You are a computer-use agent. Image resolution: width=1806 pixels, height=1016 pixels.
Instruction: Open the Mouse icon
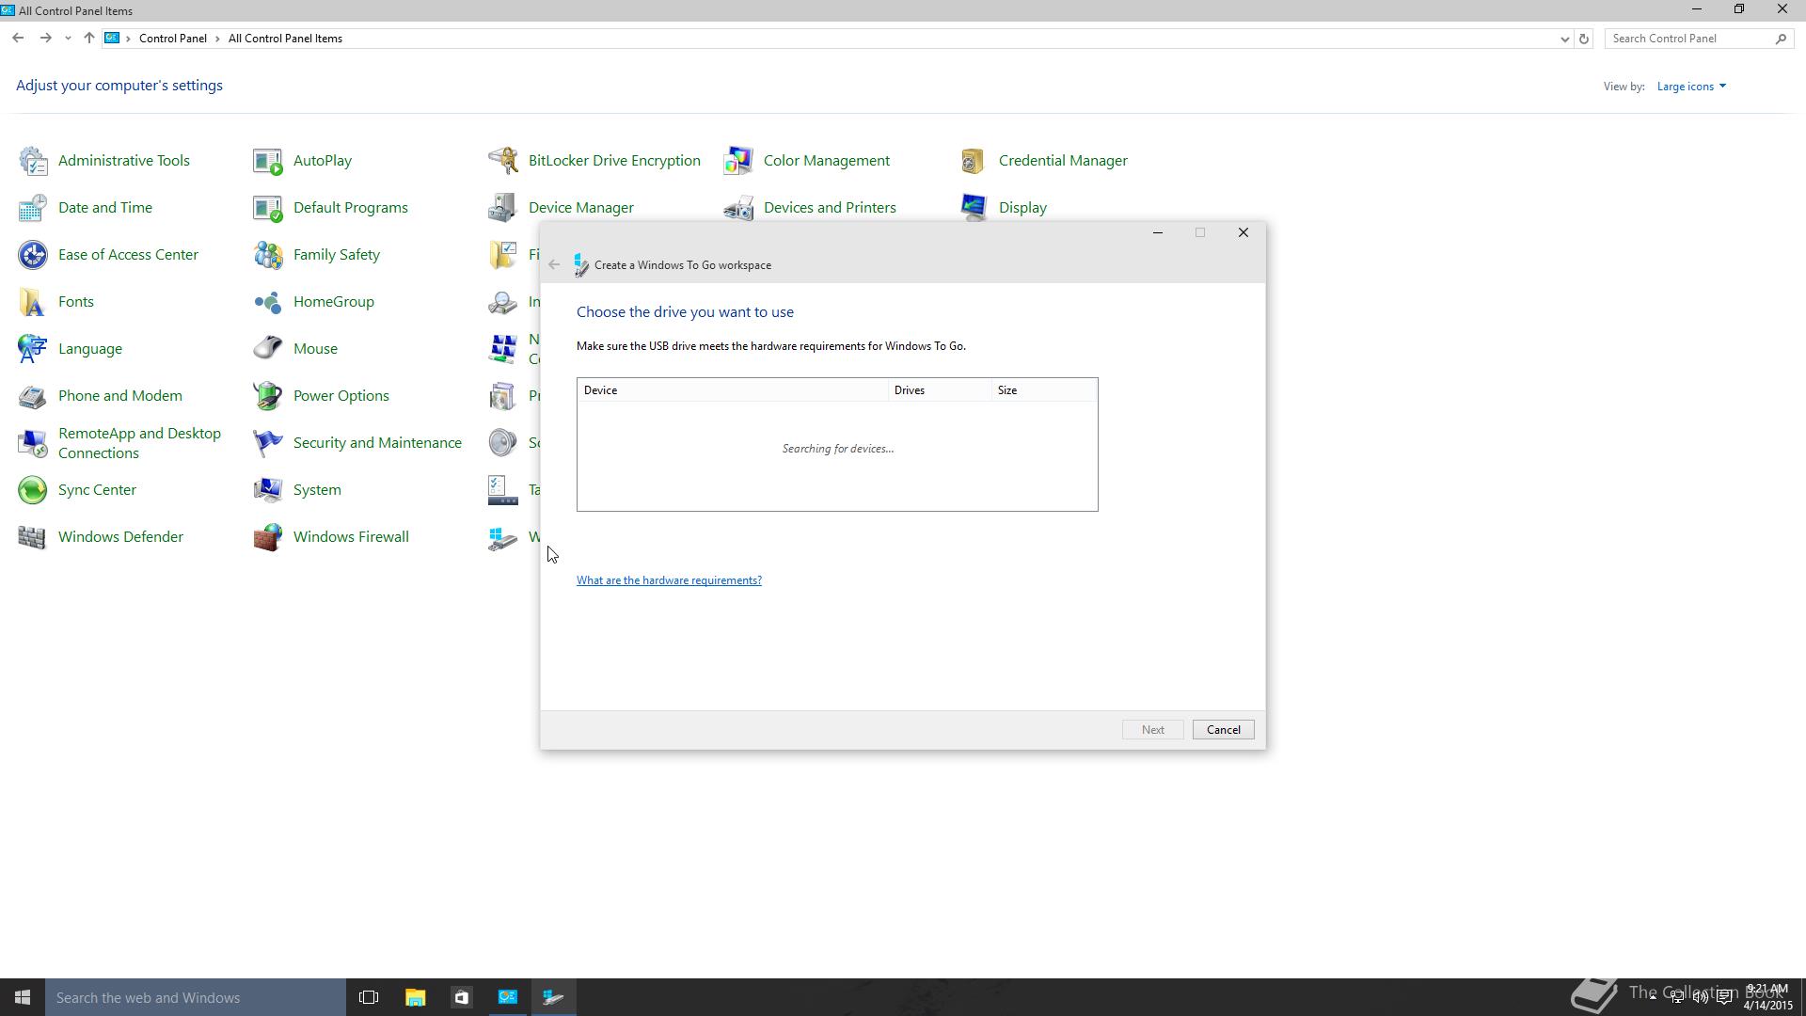[x=268, y=349]
